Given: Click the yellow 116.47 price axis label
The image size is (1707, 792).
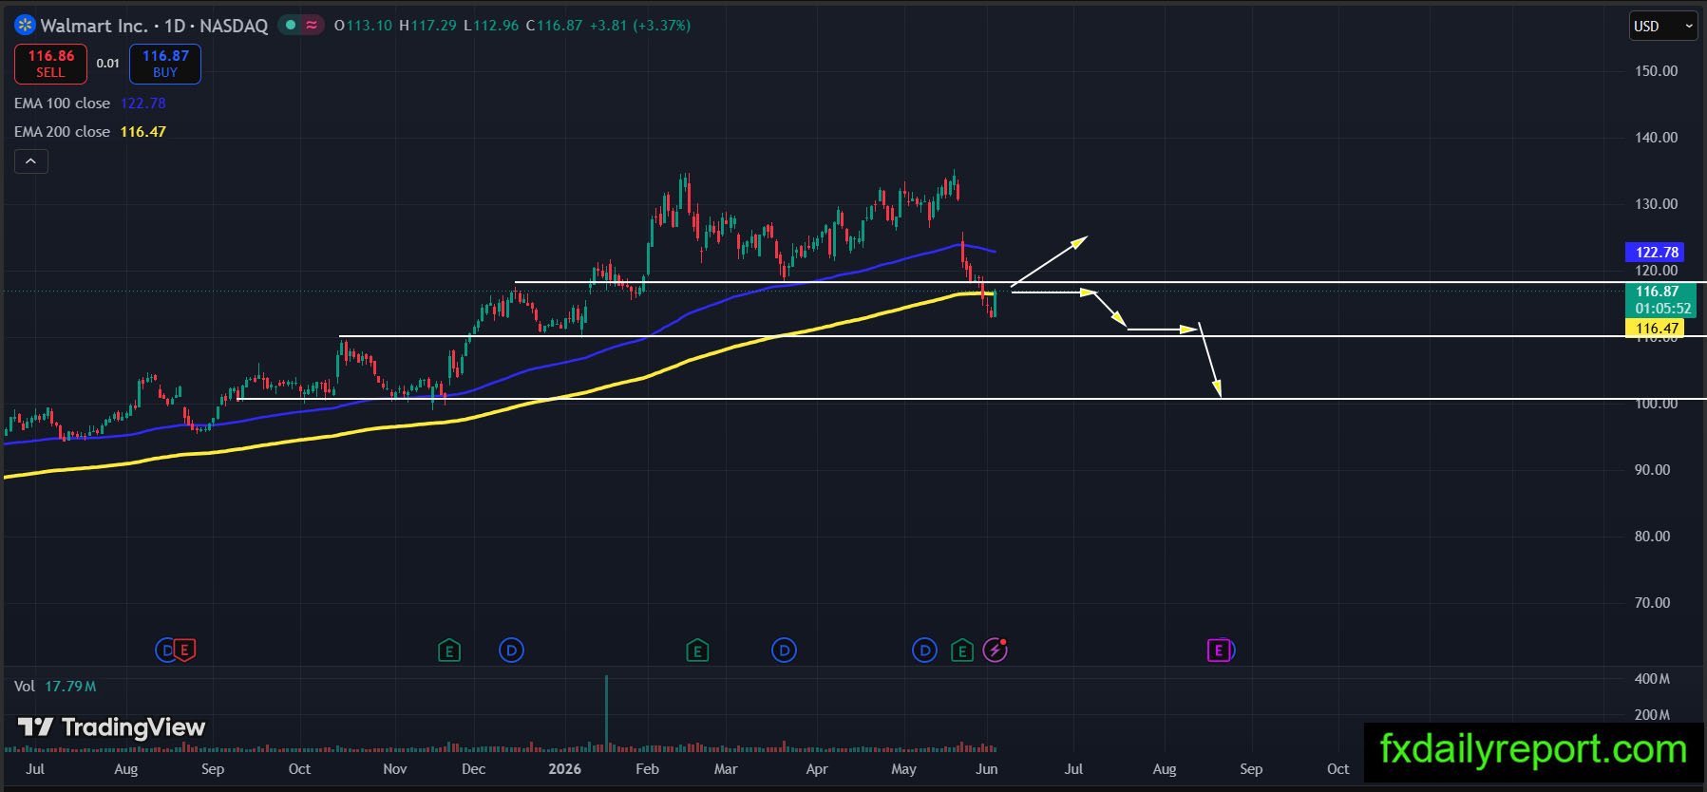Looking at the screenshot, I should click(x=1657, y=329).
